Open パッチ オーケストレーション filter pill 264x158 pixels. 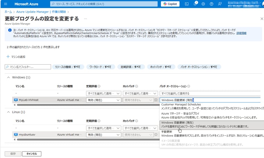point(199,67)
